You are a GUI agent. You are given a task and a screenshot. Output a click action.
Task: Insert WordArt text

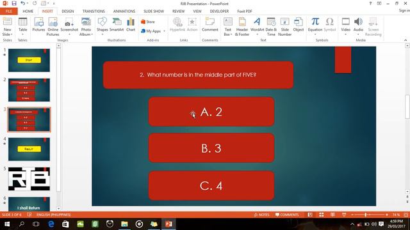pyautogui.click(x=258, y=27)
